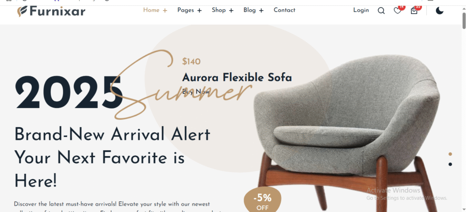The height and width of the screenshot is (212, 466).
Task: Open the Blog menu
Action: [x=253, y=10]
